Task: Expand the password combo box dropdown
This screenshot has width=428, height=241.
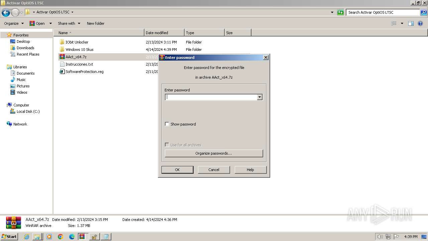Action: tap(259, 97)
